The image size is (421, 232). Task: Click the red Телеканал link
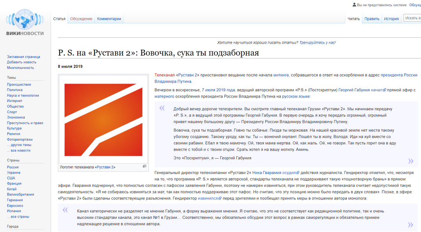[164, 75]
